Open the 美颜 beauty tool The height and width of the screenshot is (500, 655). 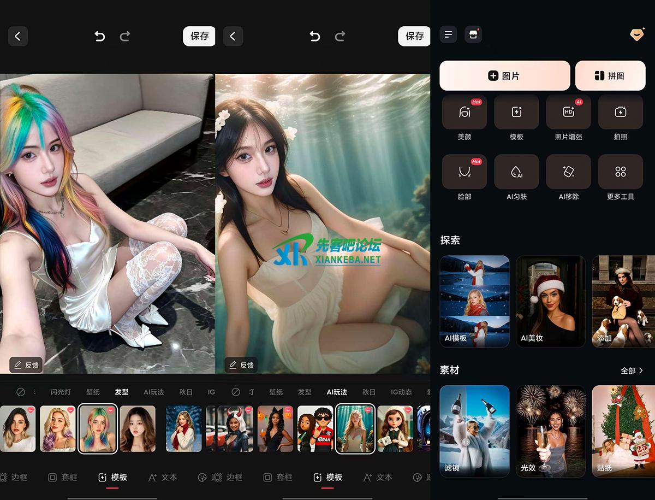click(x=464, y=112)
